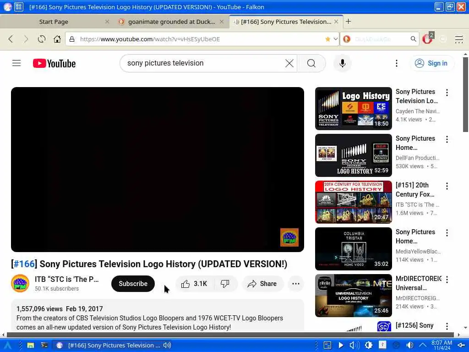Share this video

coord(262,284)
